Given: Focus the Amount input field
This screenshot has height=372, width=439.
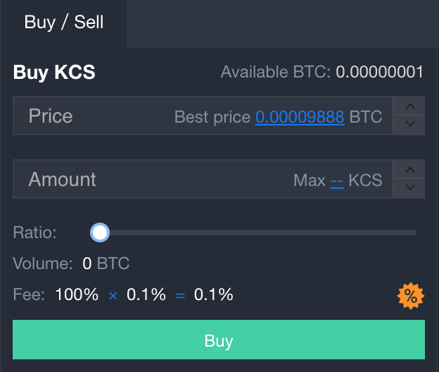Looking at the screenshot, I should point(203,179).
